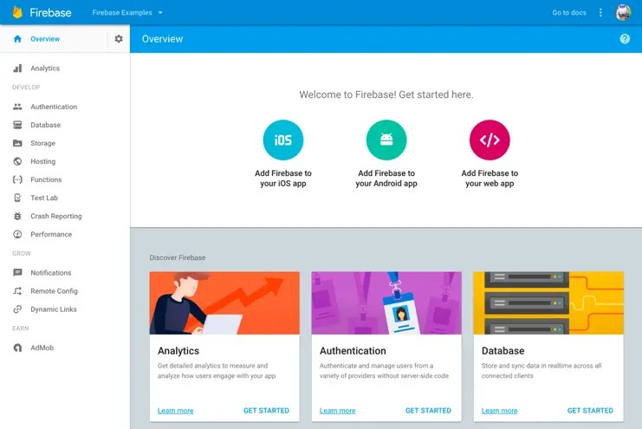Click the Notifications message icon
Screen dimensions: 642x429
pos(17,272)
